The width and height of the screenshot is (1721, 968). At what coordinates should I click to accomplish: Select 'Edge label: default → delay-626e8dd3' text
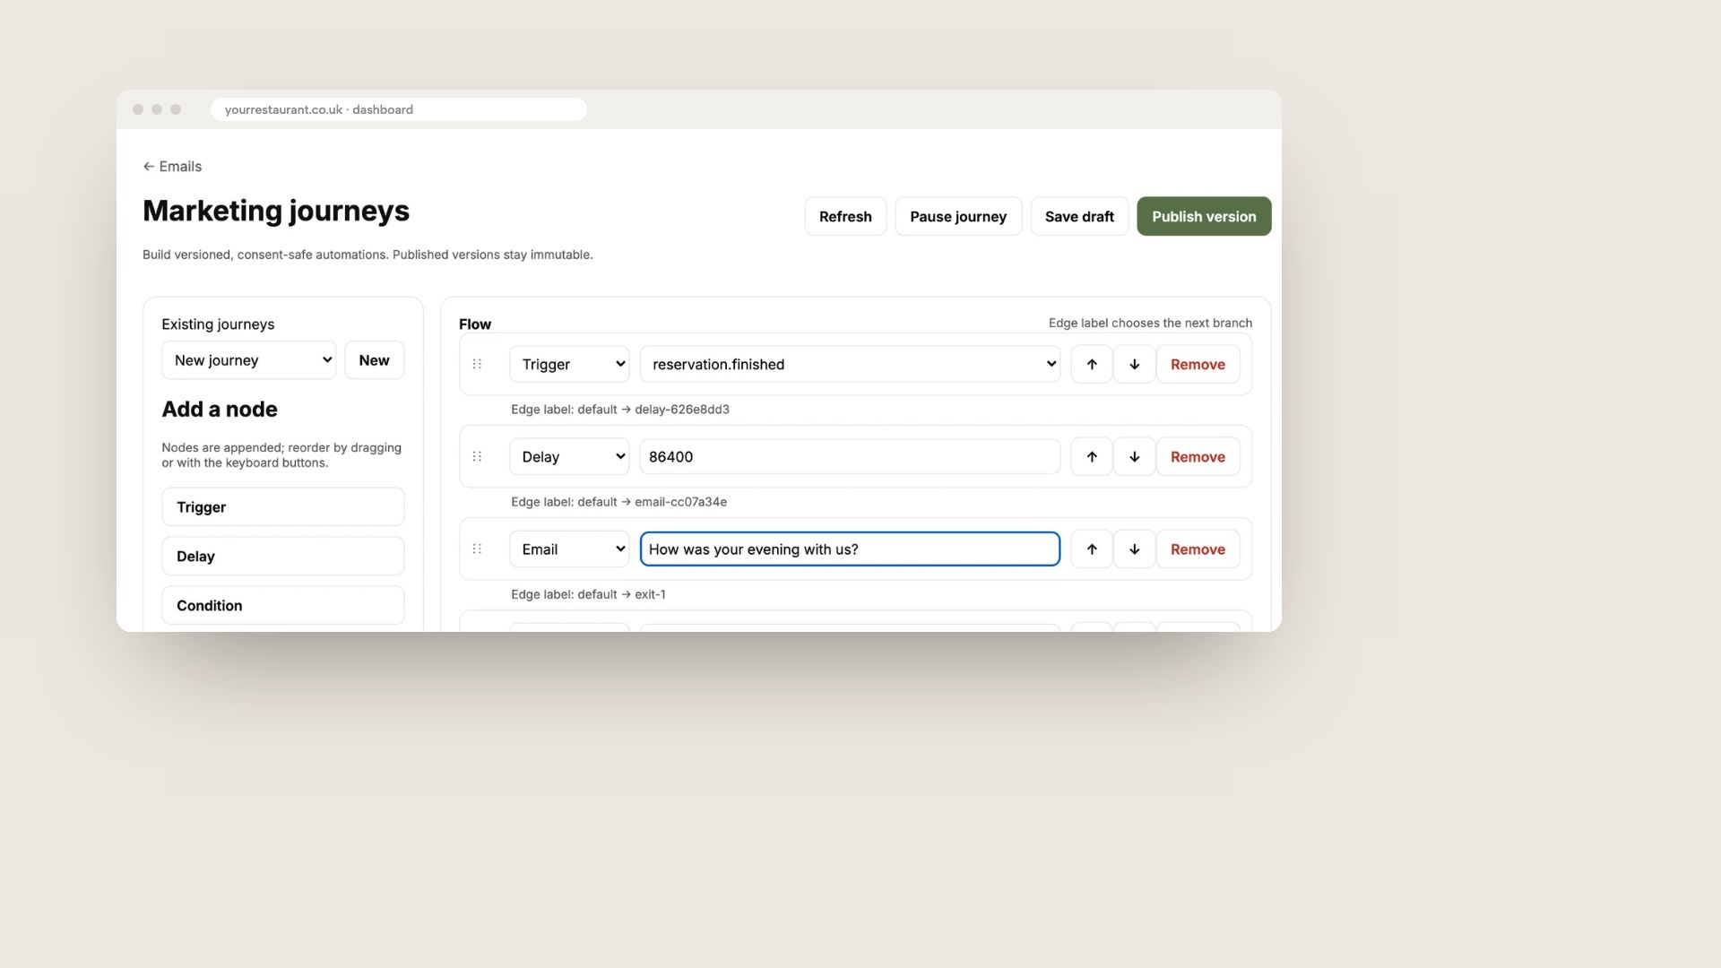coord(620,410)
